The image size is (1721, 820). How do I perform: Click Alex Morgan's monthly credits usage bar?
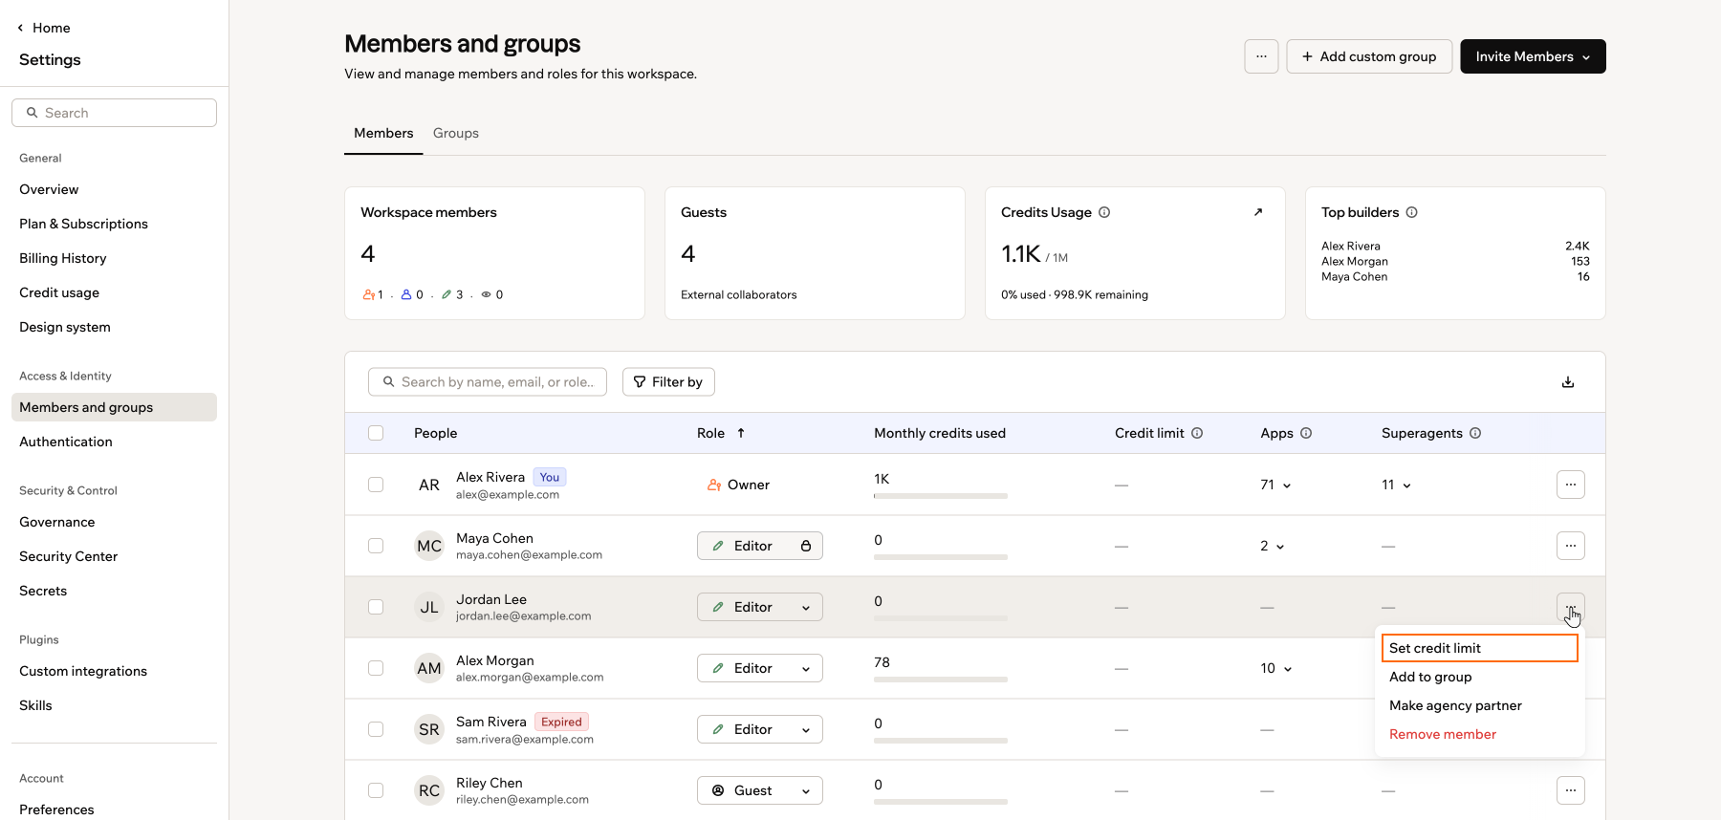tap(941, 680)
